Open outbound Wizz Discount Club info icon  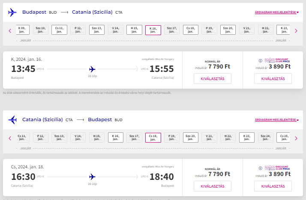(x=261, y=61)
